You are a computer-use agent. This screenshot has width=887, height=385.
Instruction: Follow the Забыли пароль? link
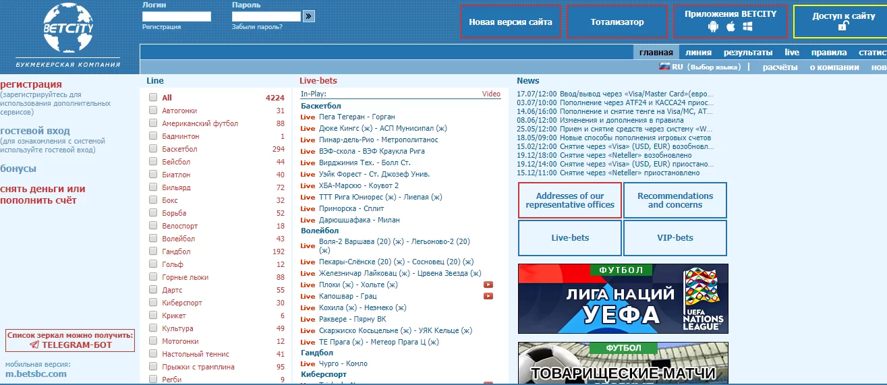pyautogui.click(x=257, y=27)
